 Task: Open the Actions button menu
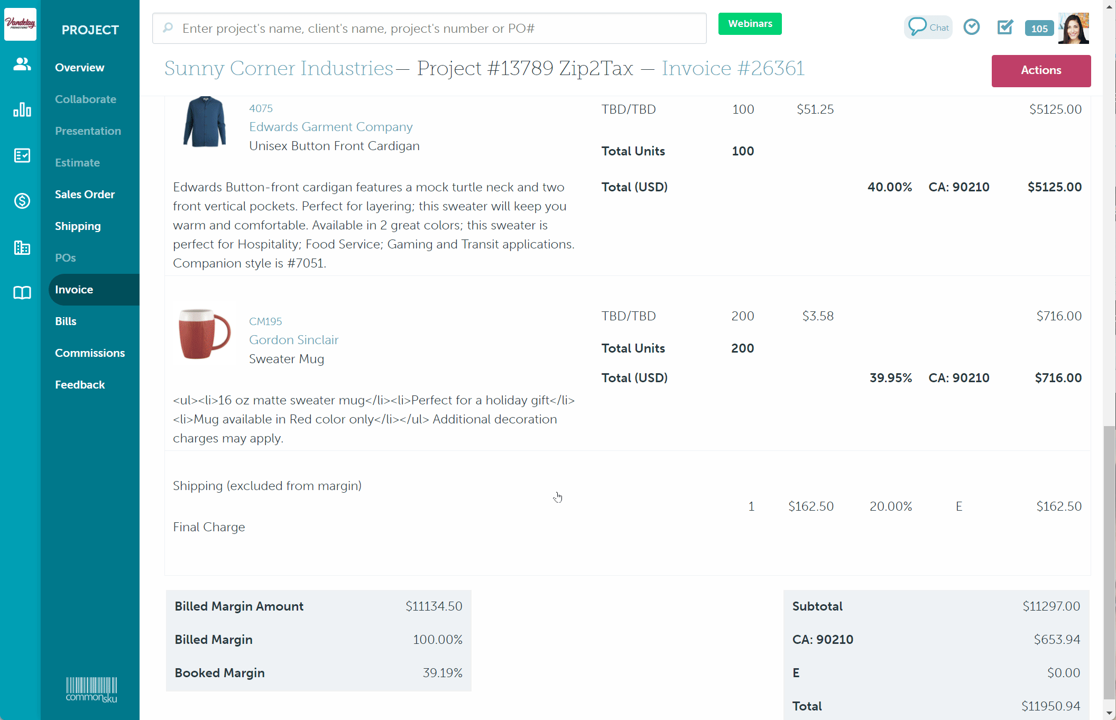(1040, 70)
